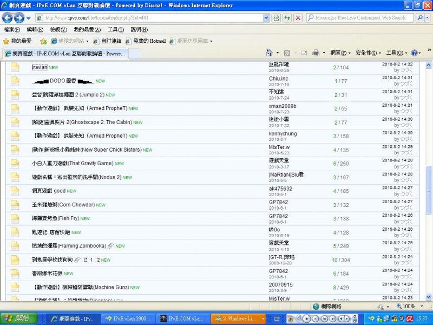Viewport: 433px width, 325px height.
Task: Click the 我的最愛 favorites star button
Action: click(x=14, y=39)
